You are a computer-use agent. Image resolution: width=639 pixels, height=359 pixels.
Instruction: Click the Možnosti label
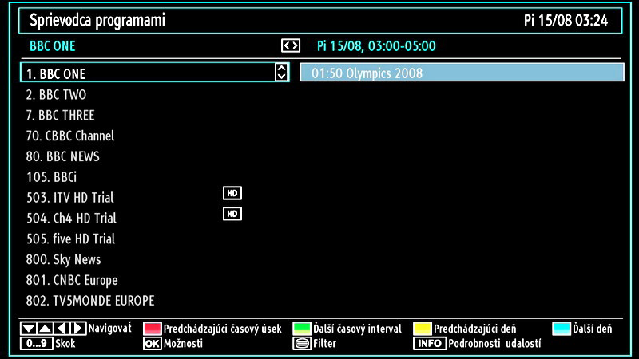click(183, 344)
